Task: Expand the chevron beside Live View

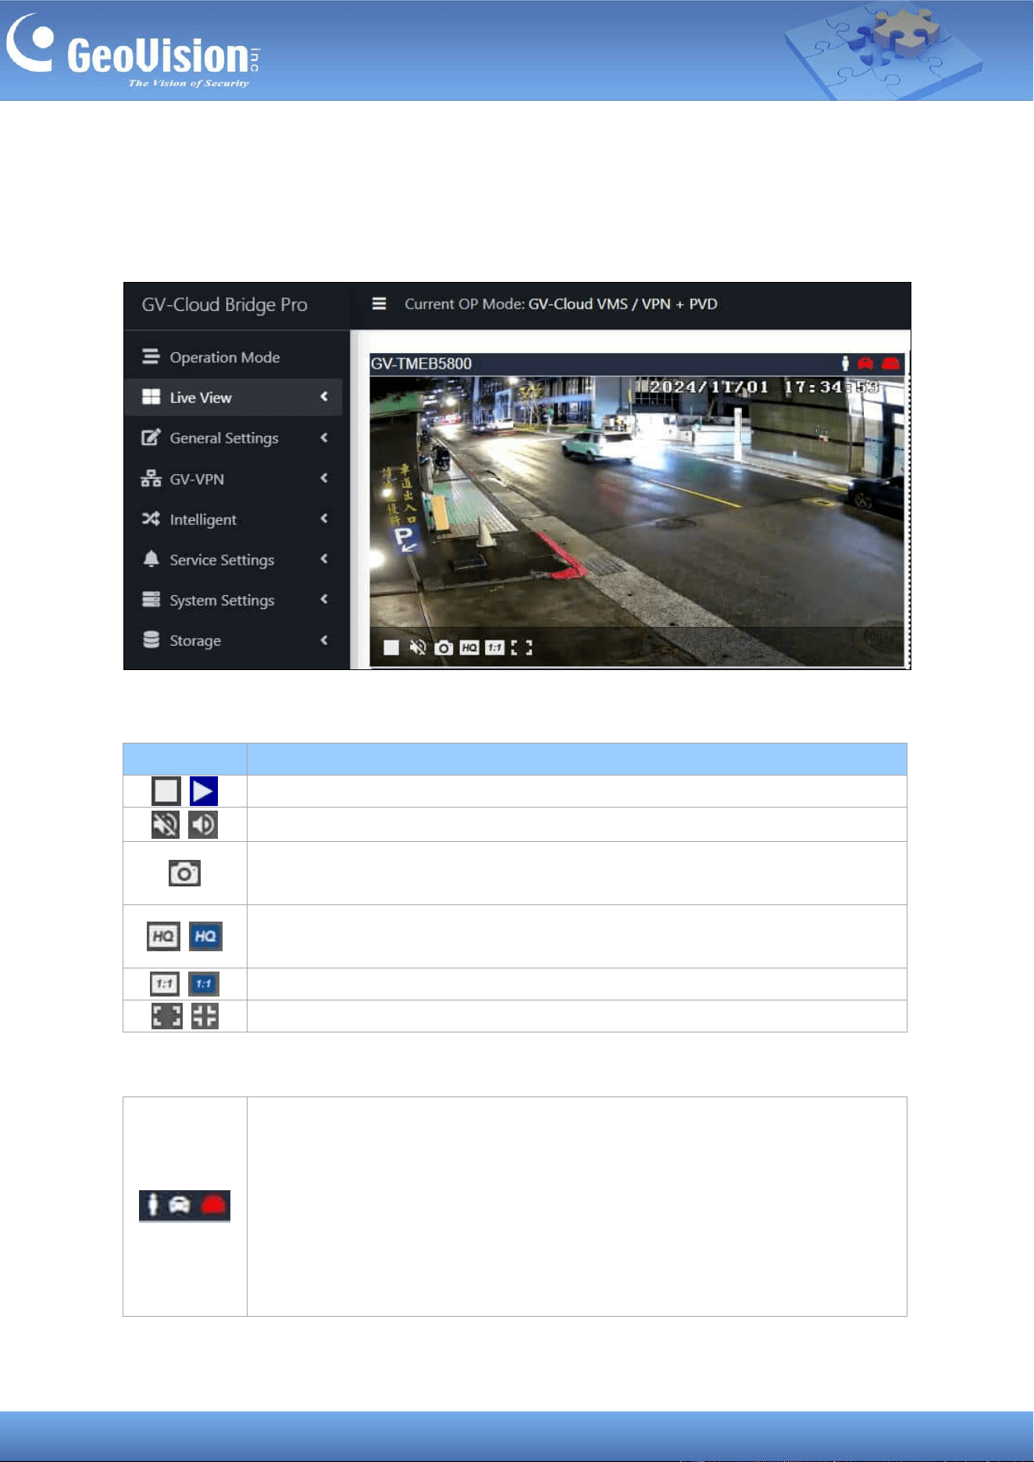Action: click(x=324, y=397)
